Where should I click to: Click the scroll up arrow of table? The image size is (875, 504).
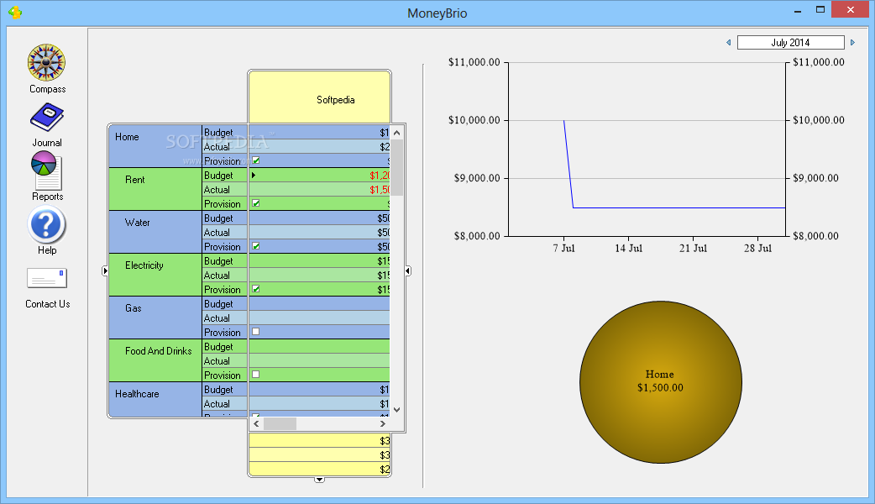point(396,133)
